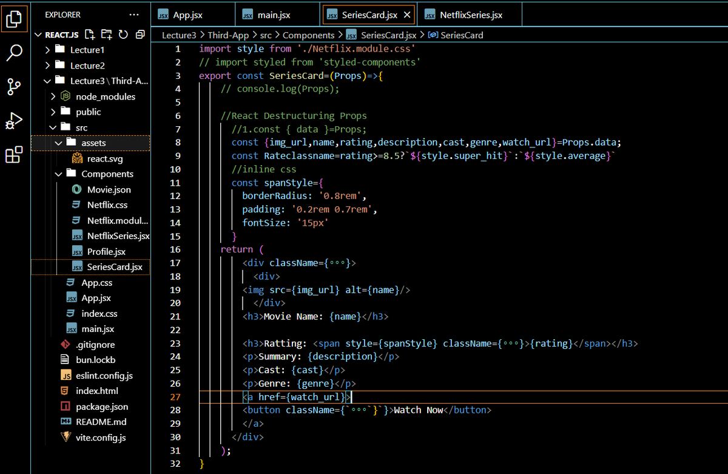
Task: Open Explorer more actions ellipsis menu
Action: pos(134,15)
